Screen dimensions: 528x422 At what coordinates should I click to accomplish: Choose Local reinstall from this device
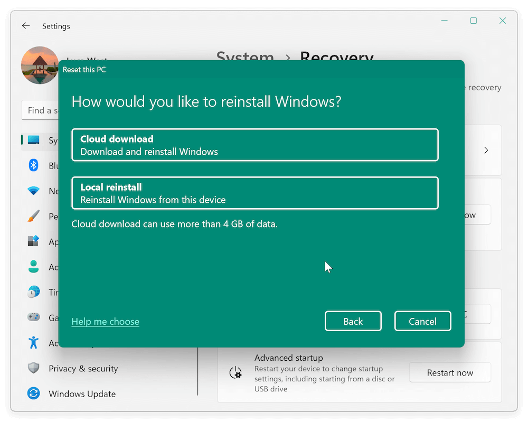254,193
